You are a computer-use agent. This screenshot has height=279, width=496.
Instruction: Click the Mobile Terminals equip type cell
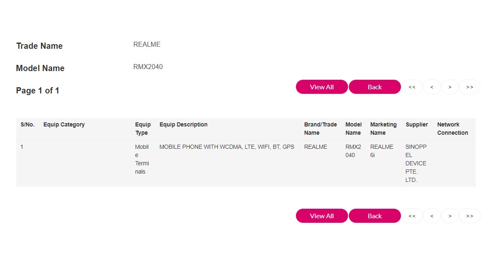[x=142, y=159]
